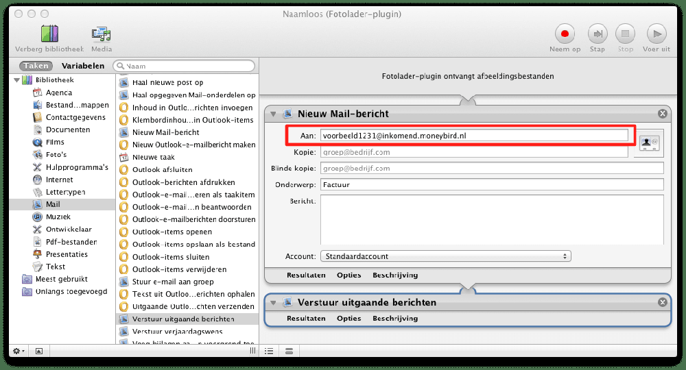Click the Blinde kopie field
This screenshot has height=370, width=686.
click(x=492, y=168)
